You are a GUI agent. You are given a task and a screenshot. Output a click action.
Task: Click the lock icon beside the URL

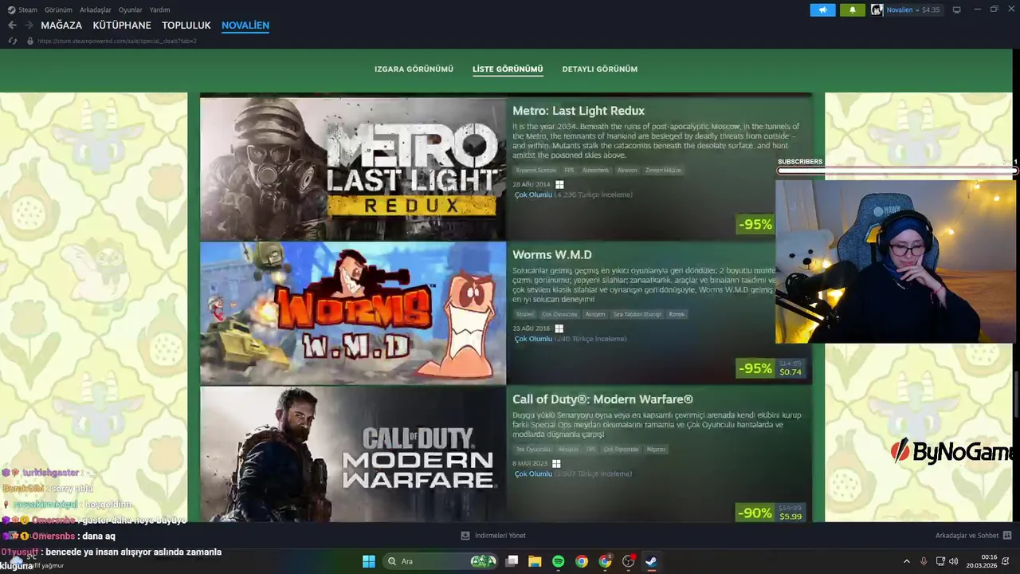pos(30,41)
